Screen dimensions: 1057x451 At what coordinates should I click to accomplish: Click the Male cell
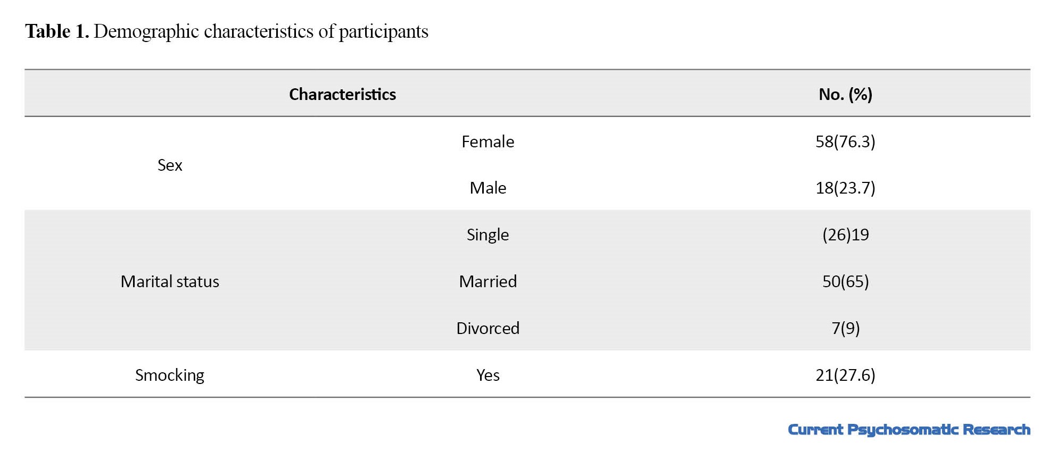[488, 188]
